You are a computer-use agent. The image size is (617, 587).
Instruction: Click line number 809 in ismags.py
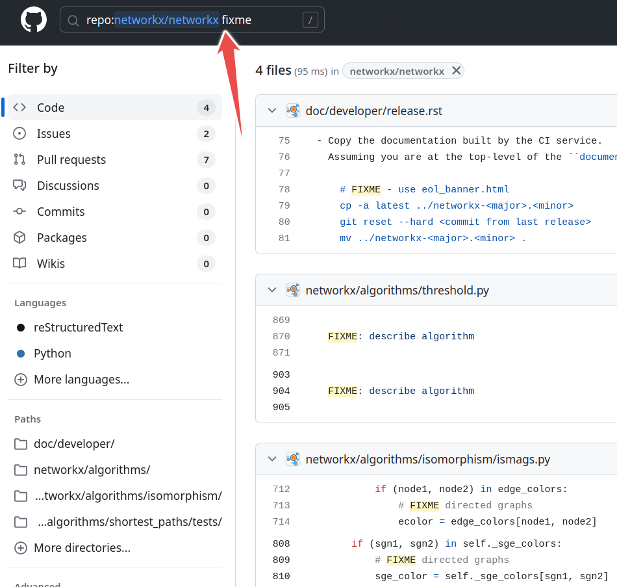coord(281,560)
